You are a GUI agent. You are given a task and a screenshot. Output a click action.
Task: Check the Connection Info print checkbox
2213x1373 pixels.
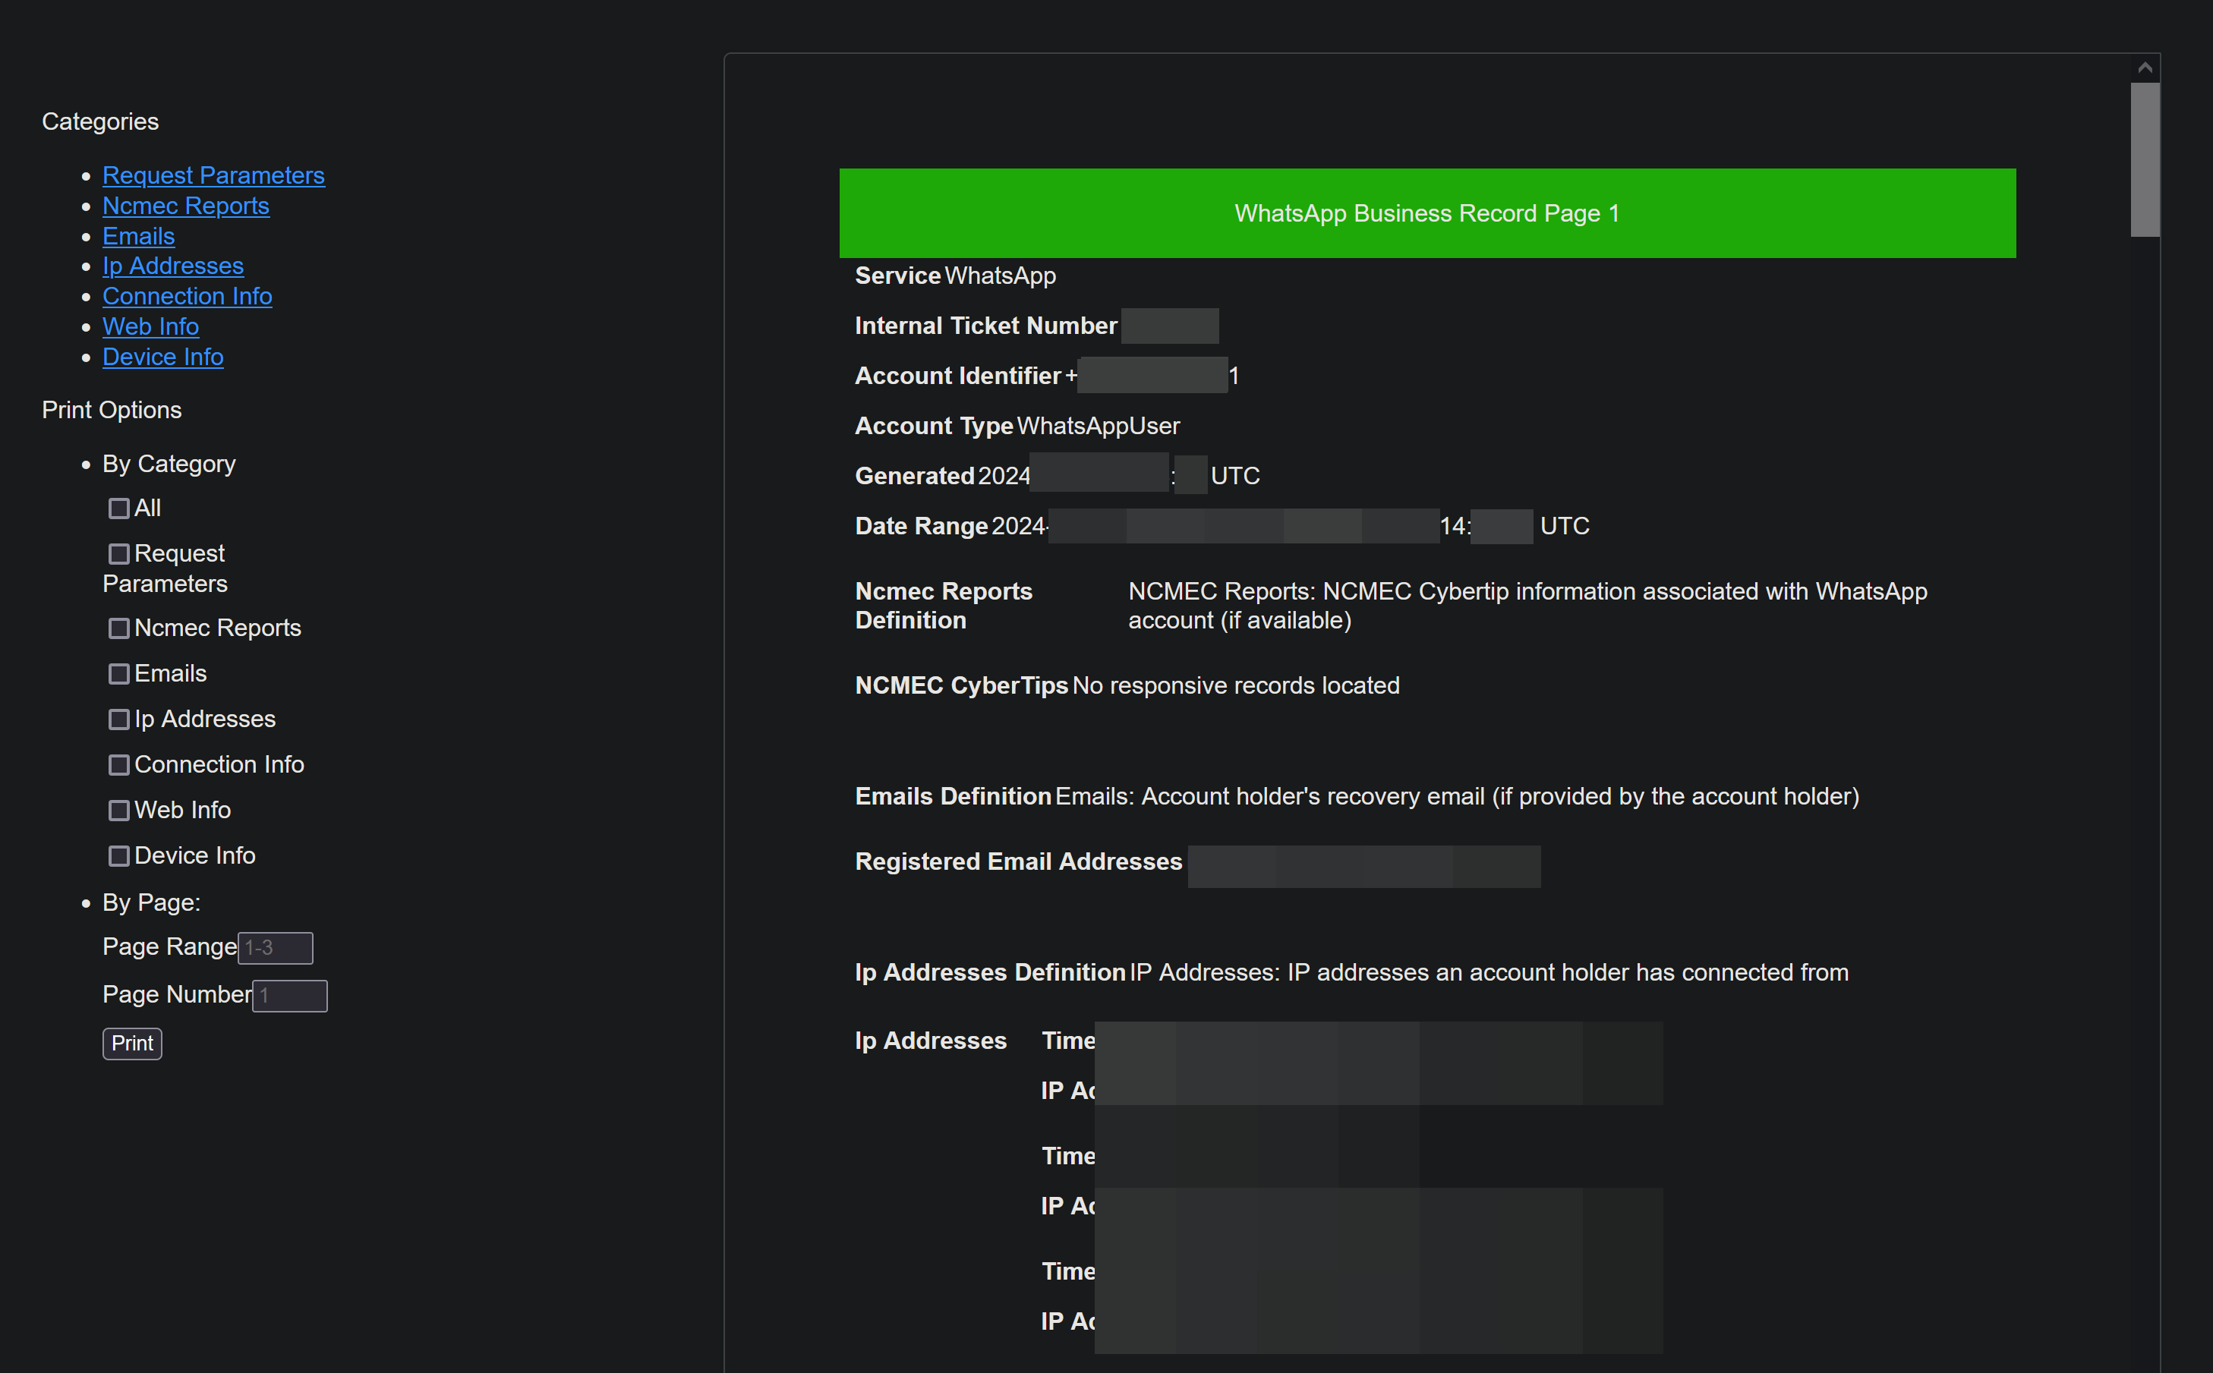pos(119,764)
